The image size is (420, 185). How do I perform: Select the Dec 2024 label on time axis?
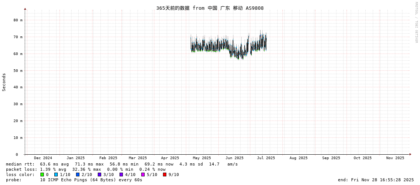(43, 158)
